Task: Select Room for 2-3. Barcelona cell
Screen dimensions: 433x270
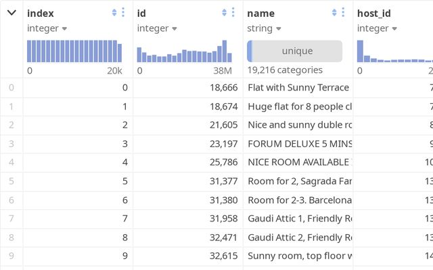Action: (298, 200)
